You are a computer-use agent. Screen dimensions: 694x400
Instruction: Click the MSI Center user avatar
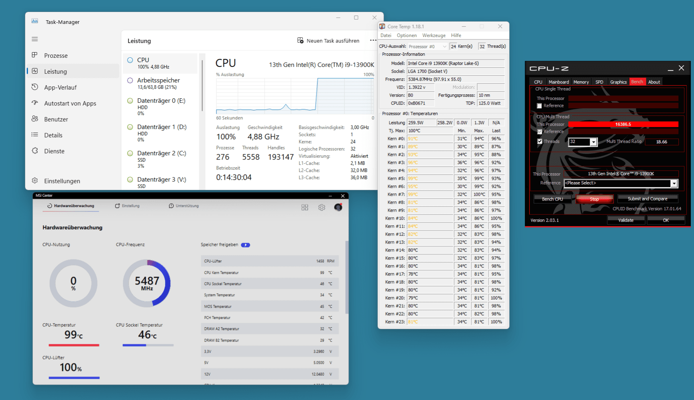pos(338,207)
